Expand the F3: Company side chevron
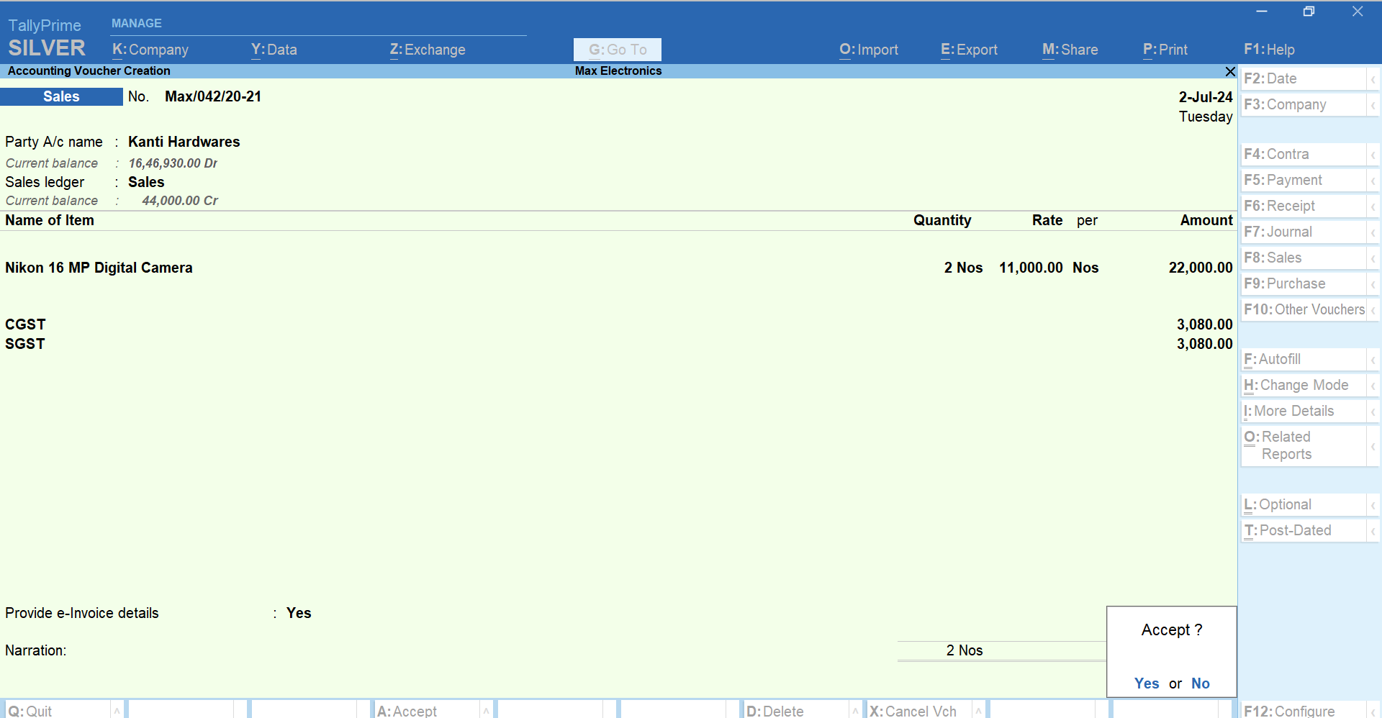Screen dimensions: 1382x718 tap(1373, 105)
